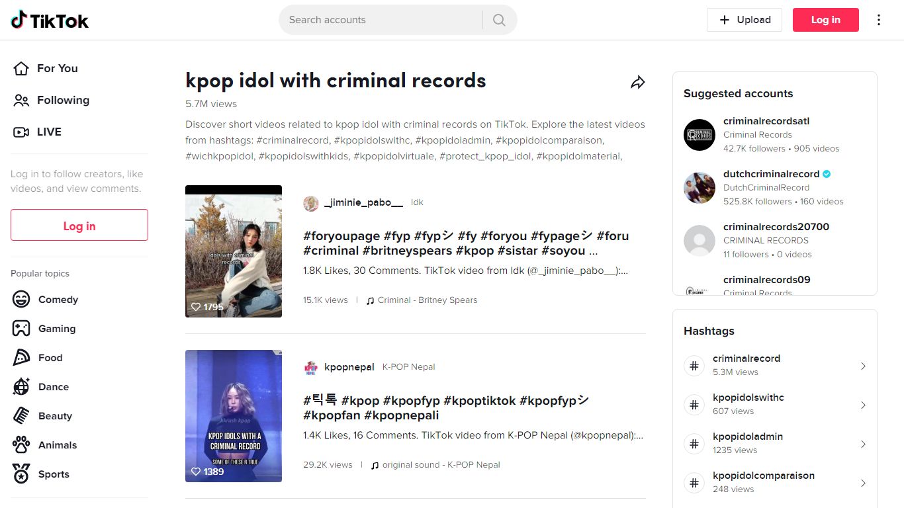Browse the Beauty topic
This screenshot has height=508, width=904.
(55, 416)
